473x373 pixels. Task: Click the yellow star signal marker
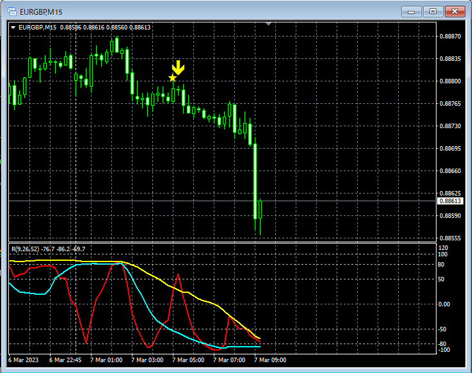172,78
